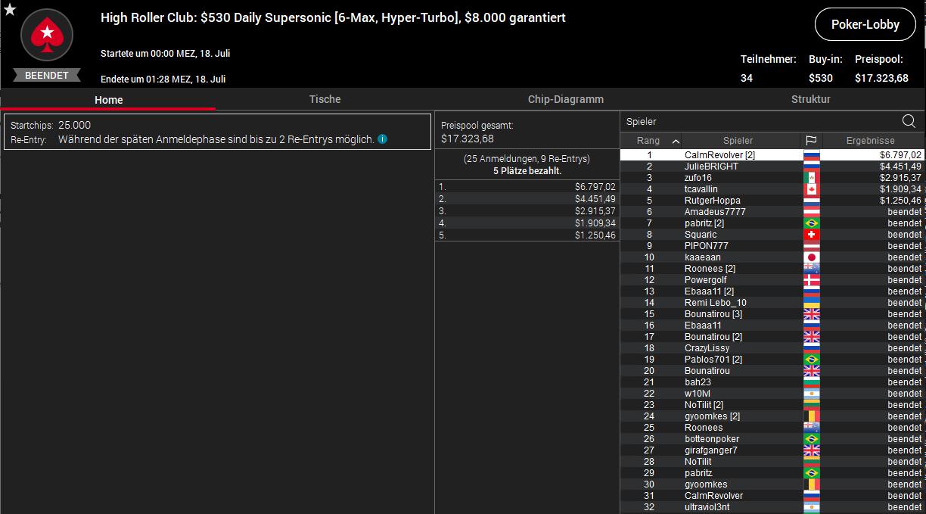
Task: Click fifth place payout row $1.250,46
Action: click(x=527, y=235)
